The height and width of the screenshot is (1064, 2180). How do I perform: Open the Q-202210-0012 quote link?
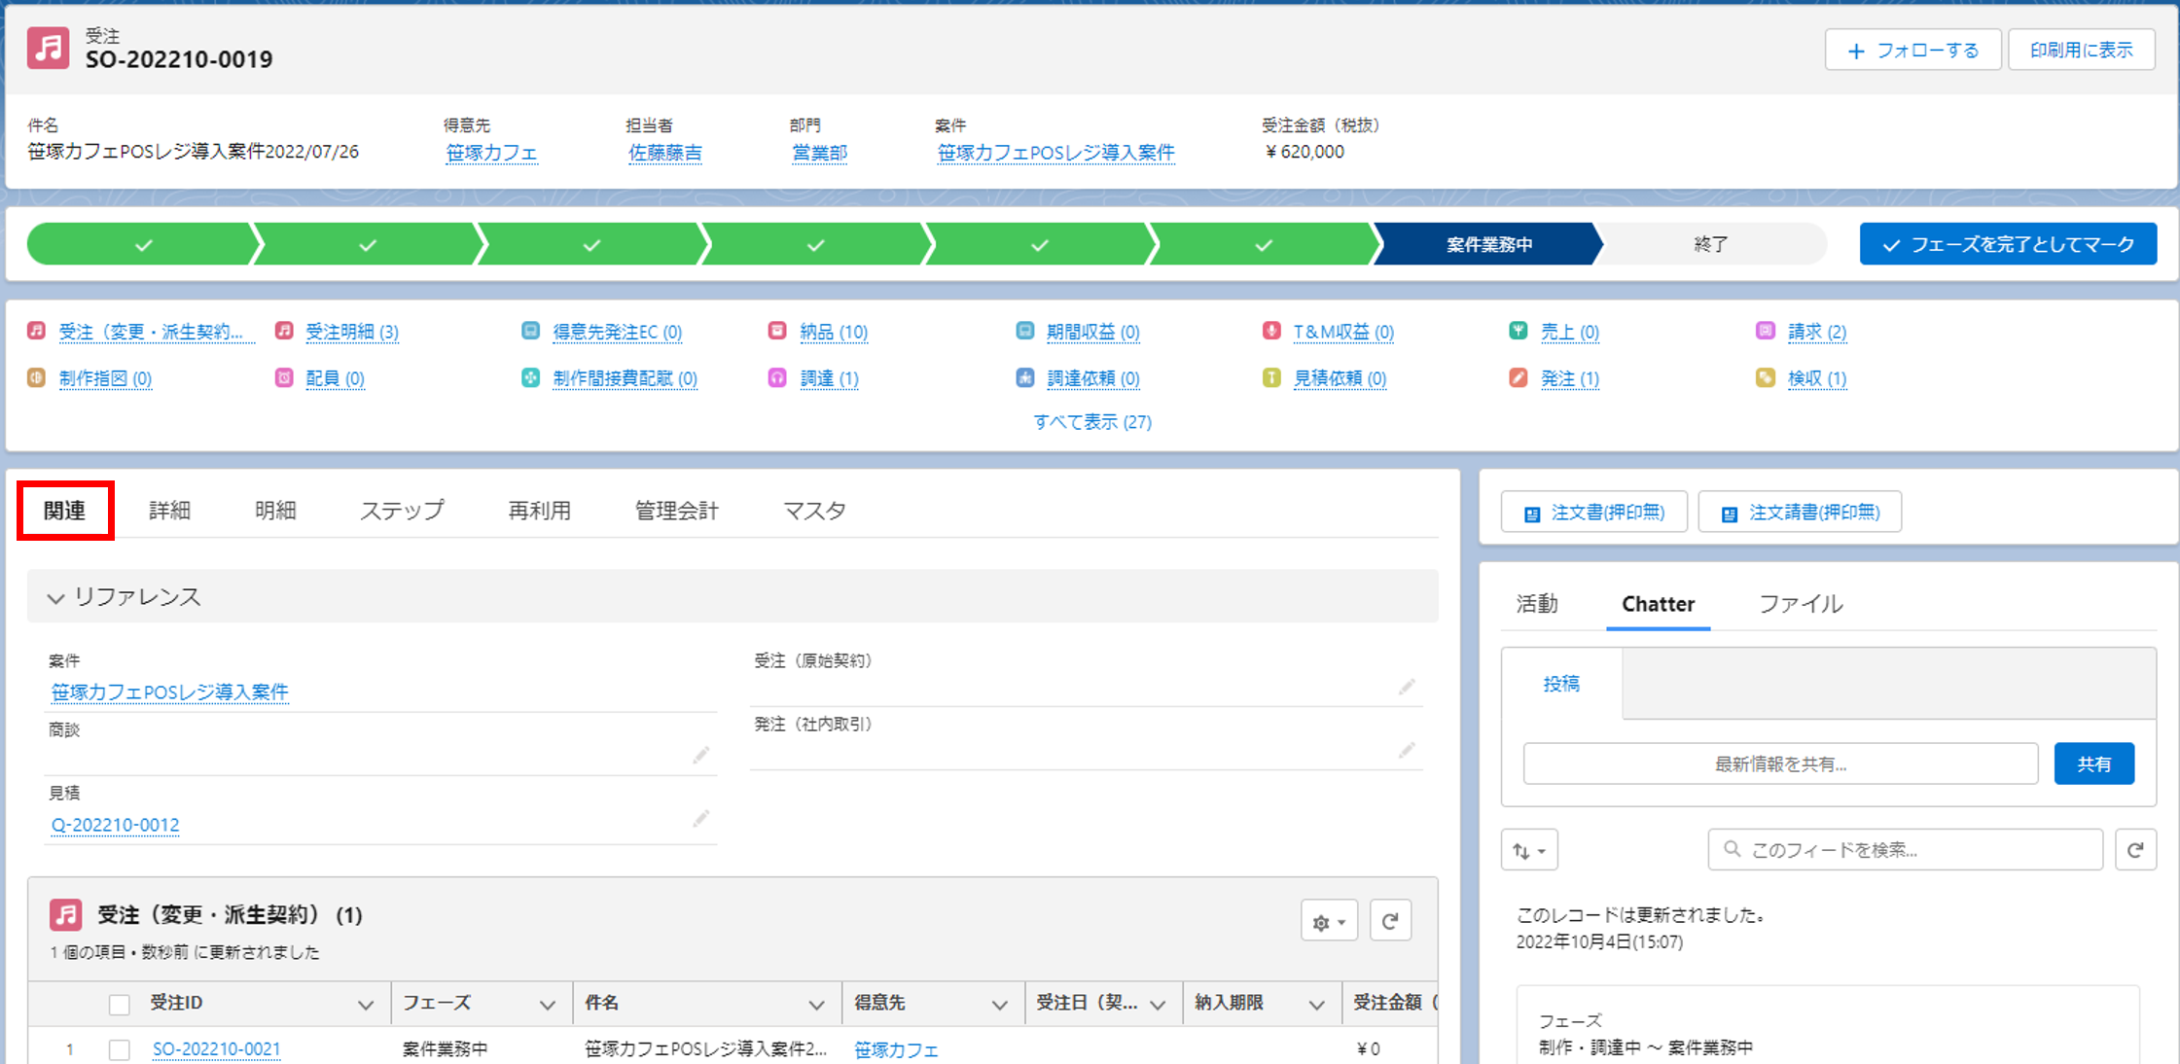(115, 825)
